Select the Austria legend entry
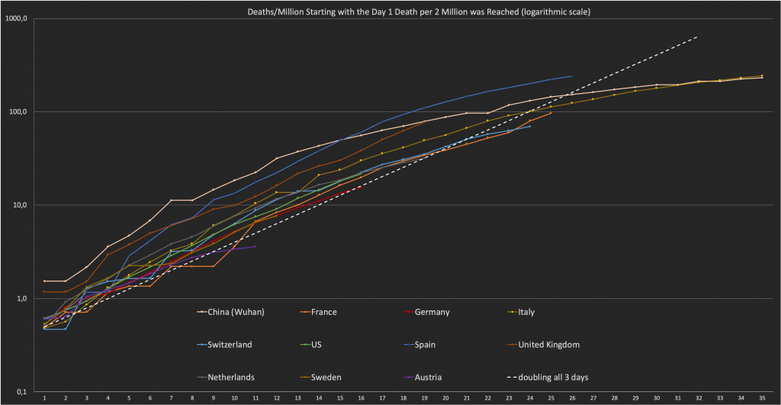The width and height of the screenshot is (781, 405). pos(430,376)
